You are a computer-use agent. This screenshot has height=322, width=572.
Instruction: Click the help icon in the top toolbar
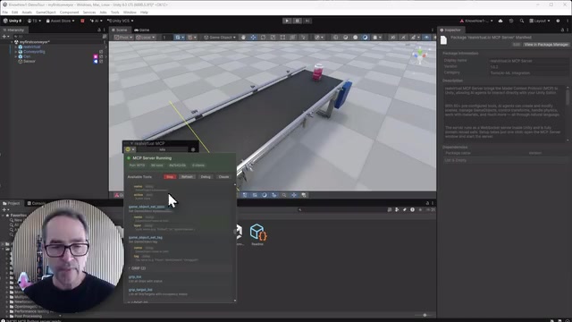pos(558,21)
